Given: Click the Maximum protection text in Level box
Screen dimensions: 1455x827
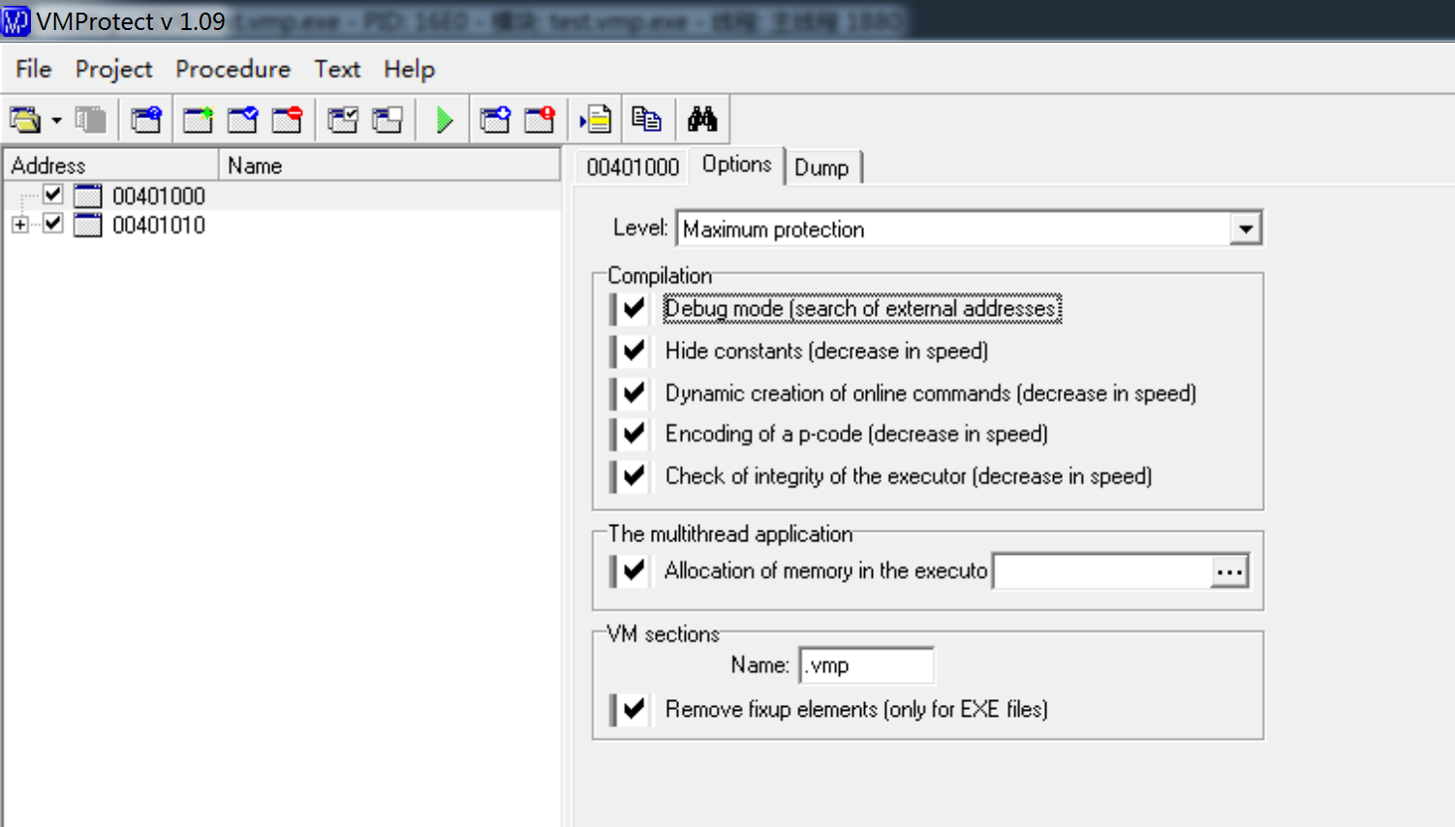Looking at the screenshot, I should click(773, 230).
